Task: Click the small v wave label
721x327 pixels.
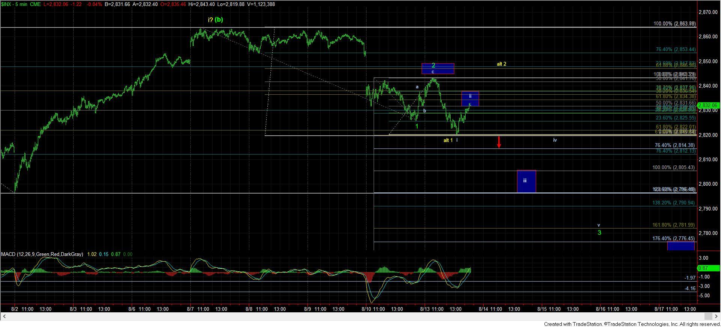Action: 599,226
